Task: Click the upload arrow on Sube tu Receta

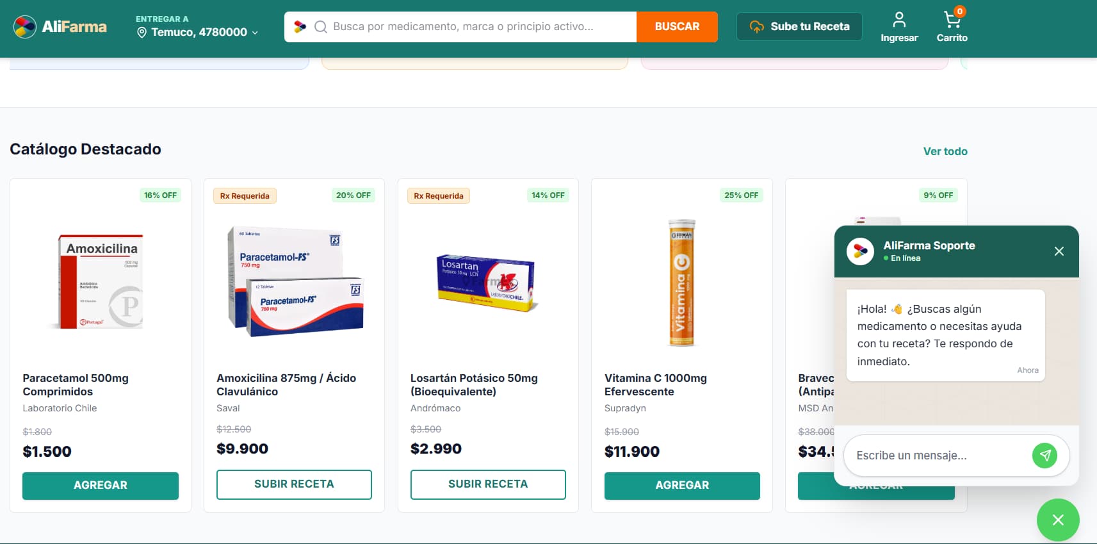Action: coord(758,26)
